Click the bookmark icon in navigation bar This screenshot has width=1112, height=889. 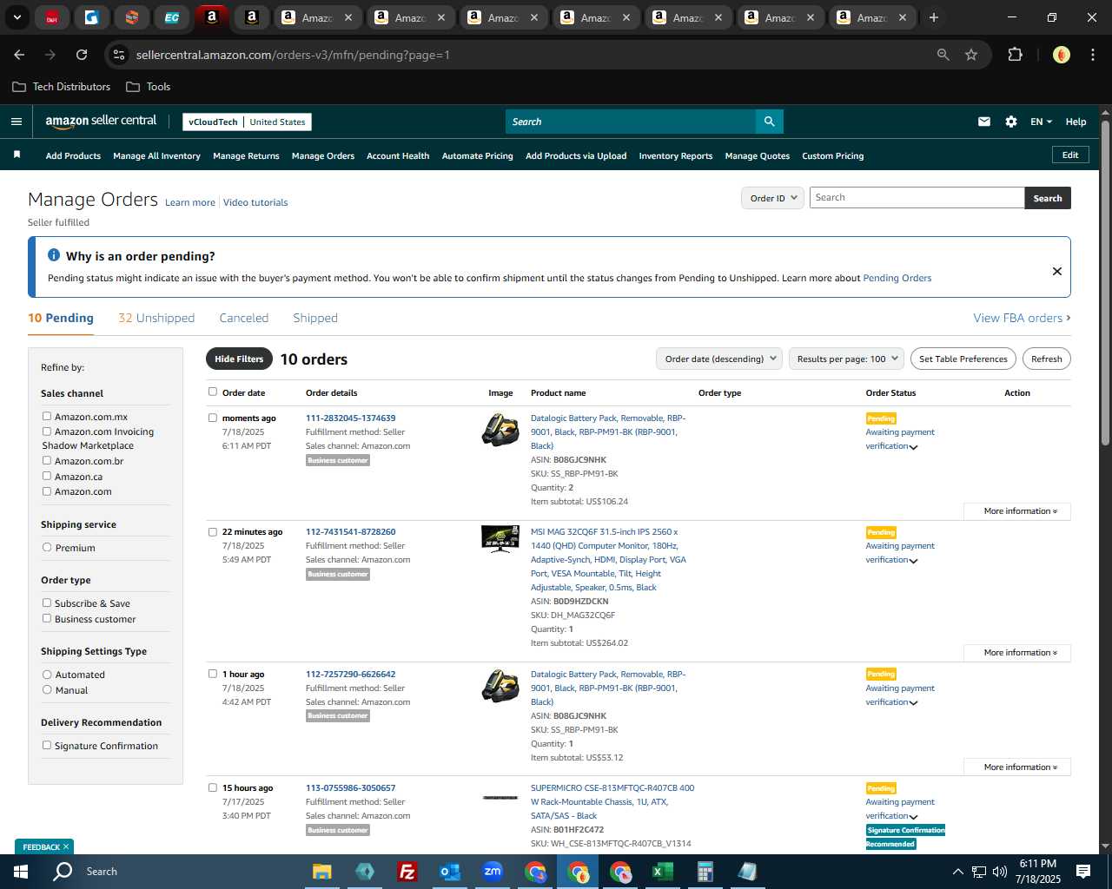[x=17, y=155]
